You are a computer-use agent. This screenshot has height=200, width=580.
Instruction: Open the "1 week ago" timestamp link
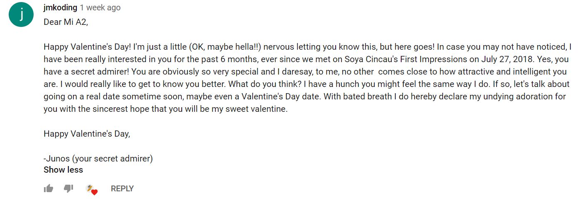pyautogui.click(x=100, y=7)
